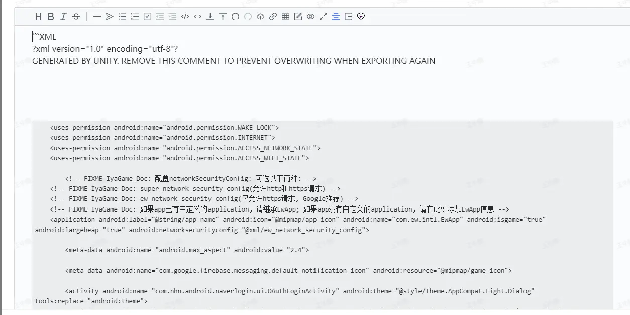
Task: Toggle the outline panel (blue lines icon)
Action: click(x=336, y=17)
